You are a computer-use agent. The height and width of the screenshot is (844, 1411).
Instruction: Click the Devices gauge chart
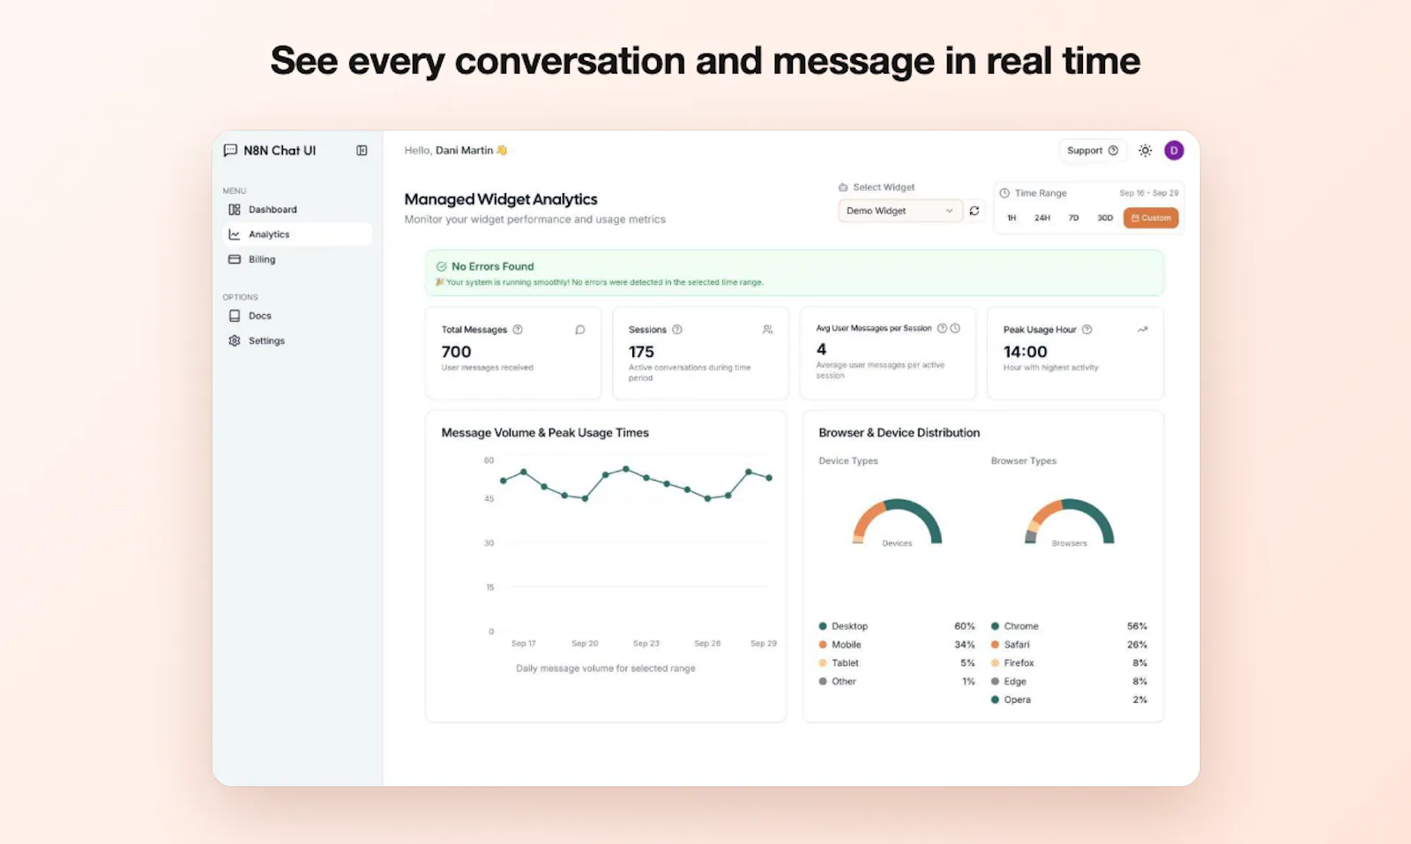[897, 522]
